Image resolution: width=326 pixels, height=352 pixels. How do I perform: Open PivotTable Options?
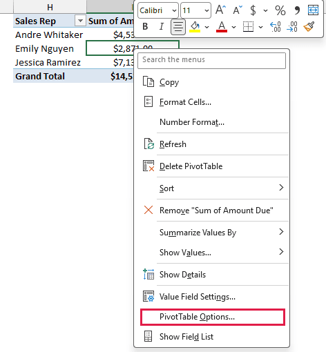213,317
